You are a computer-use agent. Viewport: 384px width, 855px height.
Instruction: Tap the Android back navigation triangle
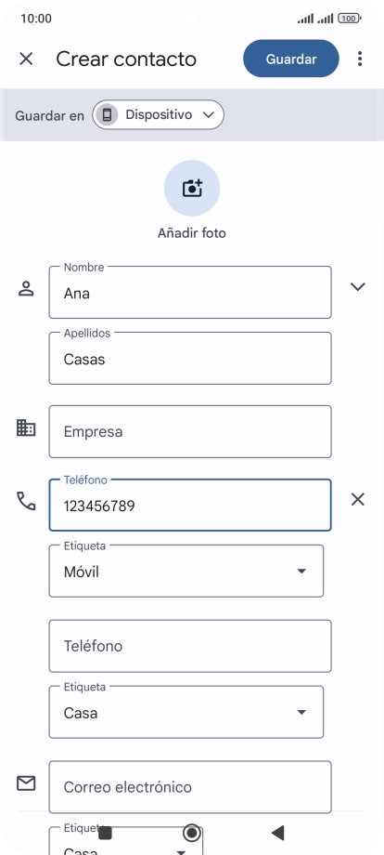278,833
